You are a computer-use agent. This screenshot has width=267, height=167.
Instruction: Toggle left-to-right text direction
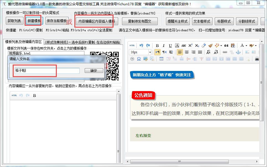point(157,52)
